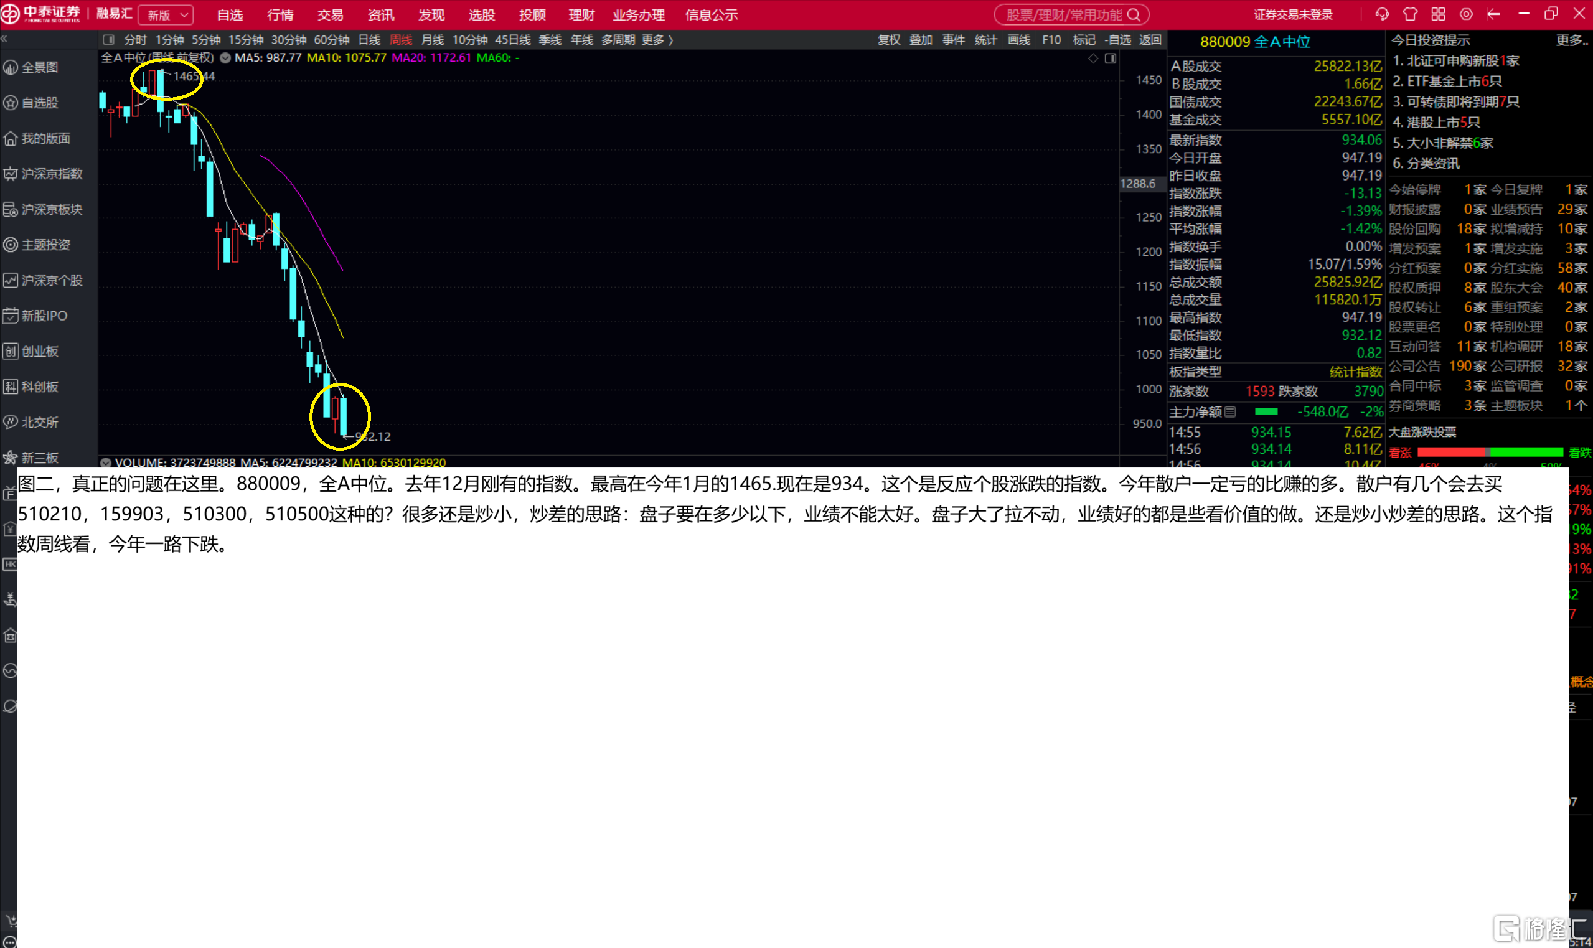
Task: Open 全景图 in the left sidebar
Action: coord(40,67)
